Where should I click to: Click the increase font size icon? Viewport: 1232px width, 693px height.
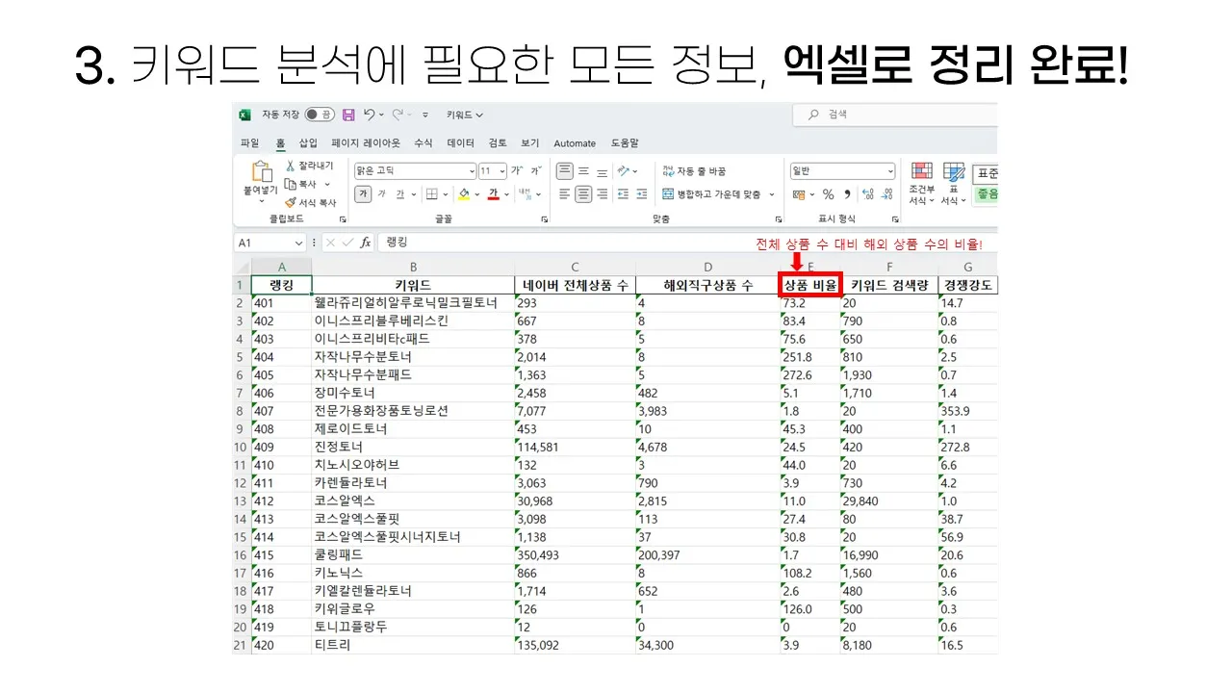(x=517, y=171)
